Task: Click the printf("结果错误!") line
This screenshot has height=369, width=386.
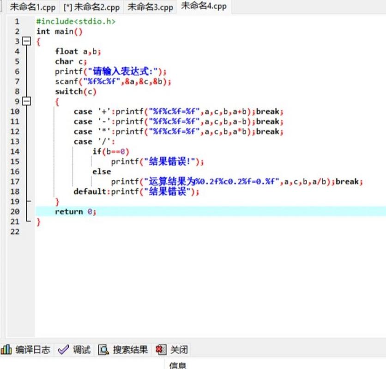Action: pos(157,161)
